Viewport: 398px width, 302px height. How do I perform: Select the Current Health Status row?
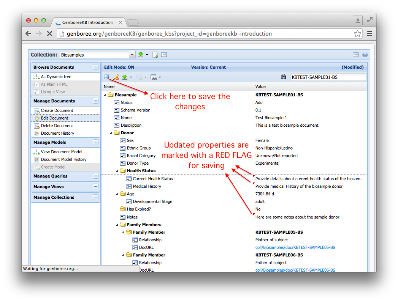234,179
